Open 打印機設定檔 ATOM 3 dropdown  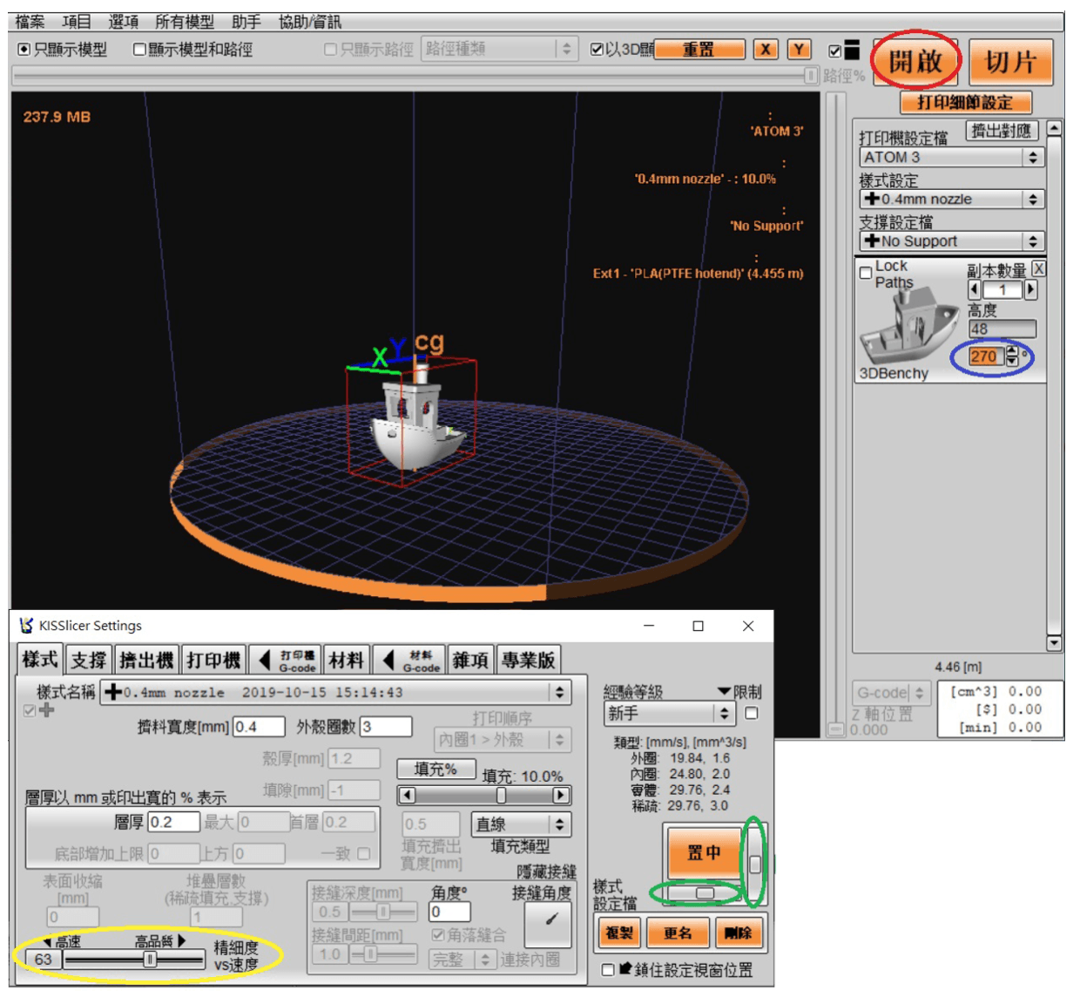pyautogui.click(x=951, y=157)
